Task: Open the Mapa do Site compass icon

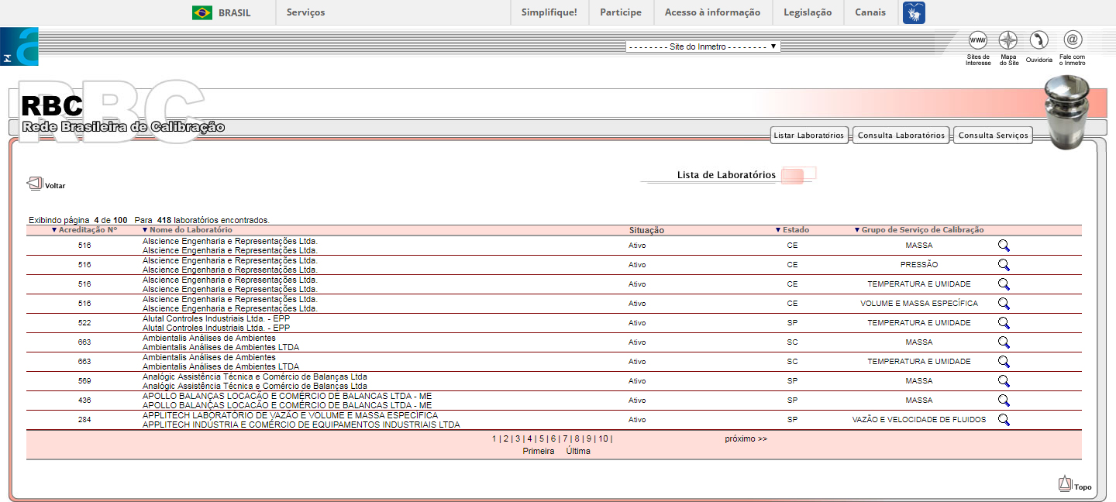Action: tap(1008, 40)
